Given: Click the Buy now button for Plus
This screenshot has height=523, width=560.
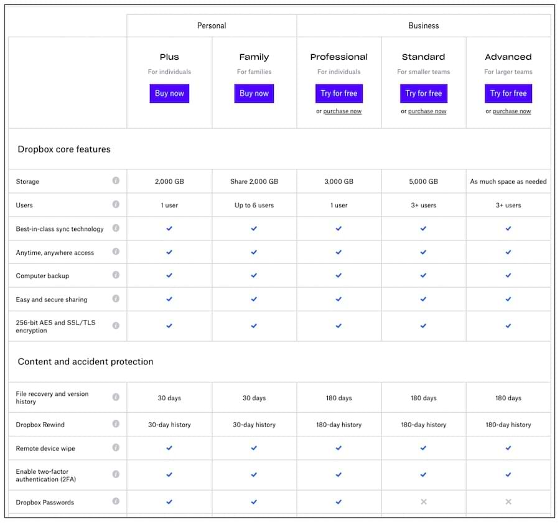Looking at the screenshot, I should (169, 93).
